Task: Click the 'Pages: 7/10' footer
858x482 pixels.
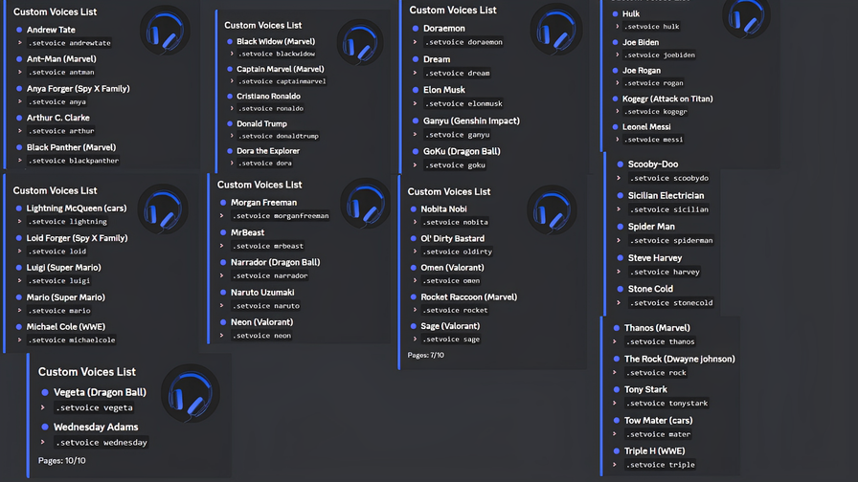Action: point(426,355)
